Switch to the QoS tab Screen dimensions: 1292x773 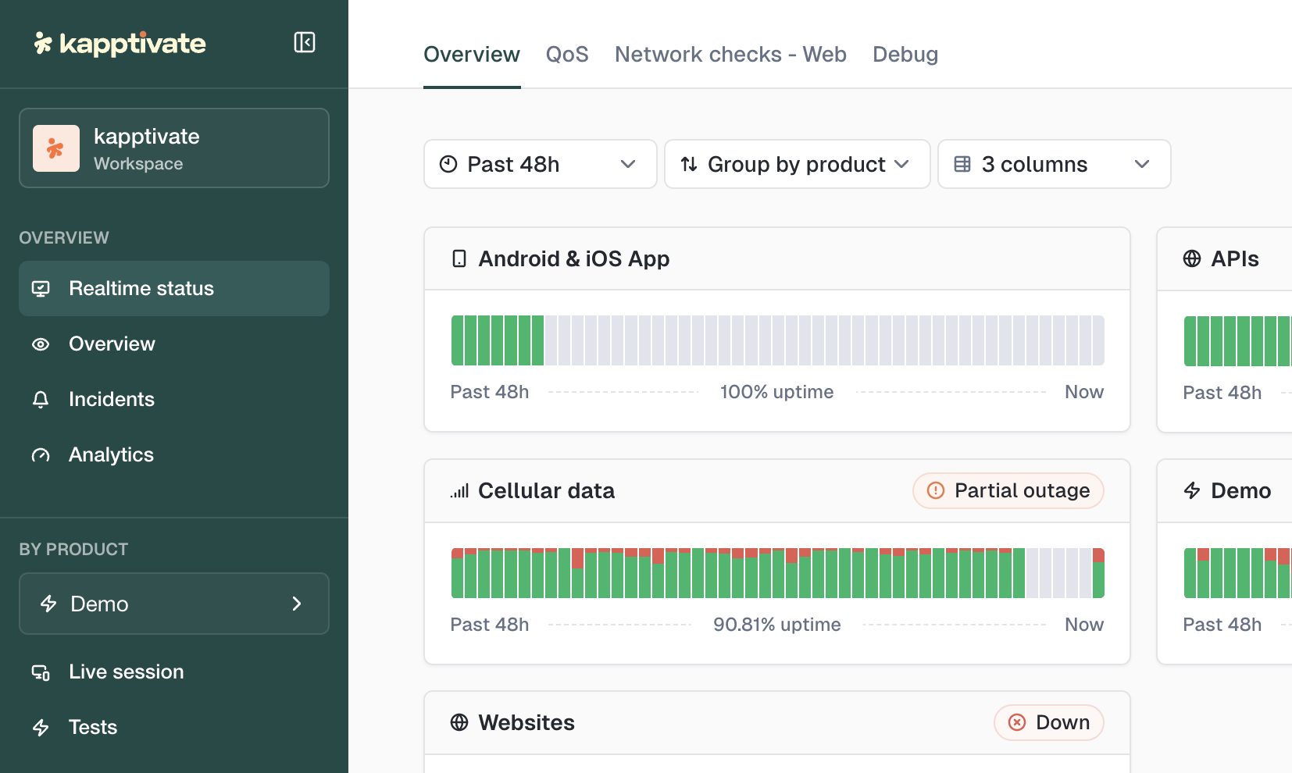coord(567,55)
